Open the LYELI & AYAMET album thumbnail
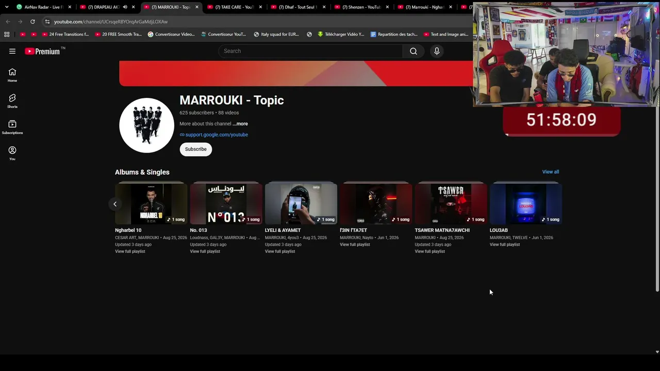Screen dimensions: 660x371 coord(301,204)
